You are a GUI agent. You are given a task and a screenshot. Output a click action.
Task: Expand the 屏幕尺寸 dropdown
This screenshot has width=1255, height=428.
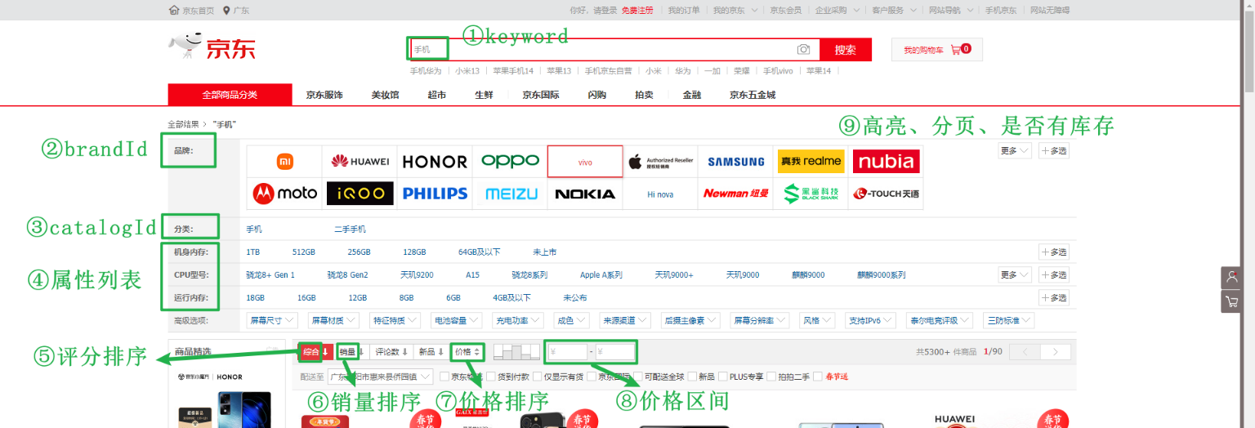coord(272,321)
